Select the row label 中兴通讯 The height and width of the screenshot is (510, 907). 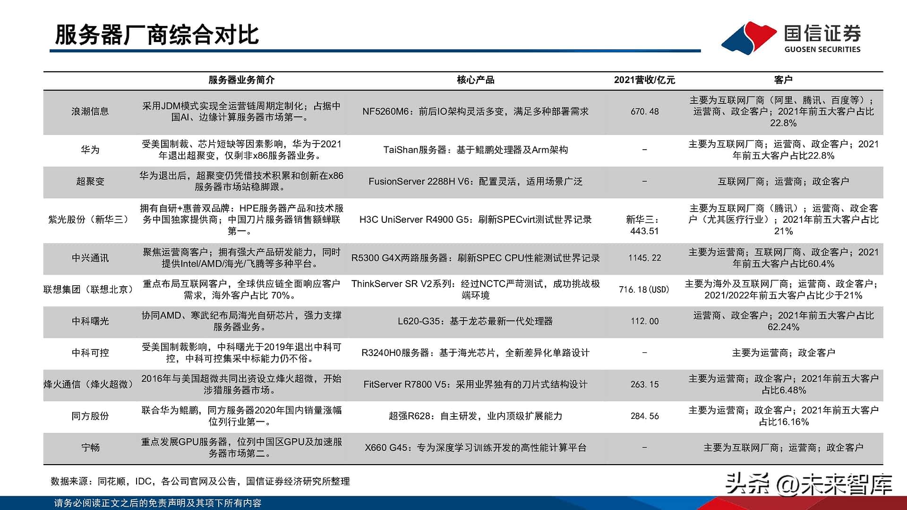[x=90, y=258]
